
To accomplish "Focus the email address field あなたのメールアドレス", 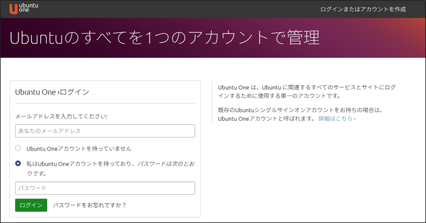I will [x=105, y=131].
